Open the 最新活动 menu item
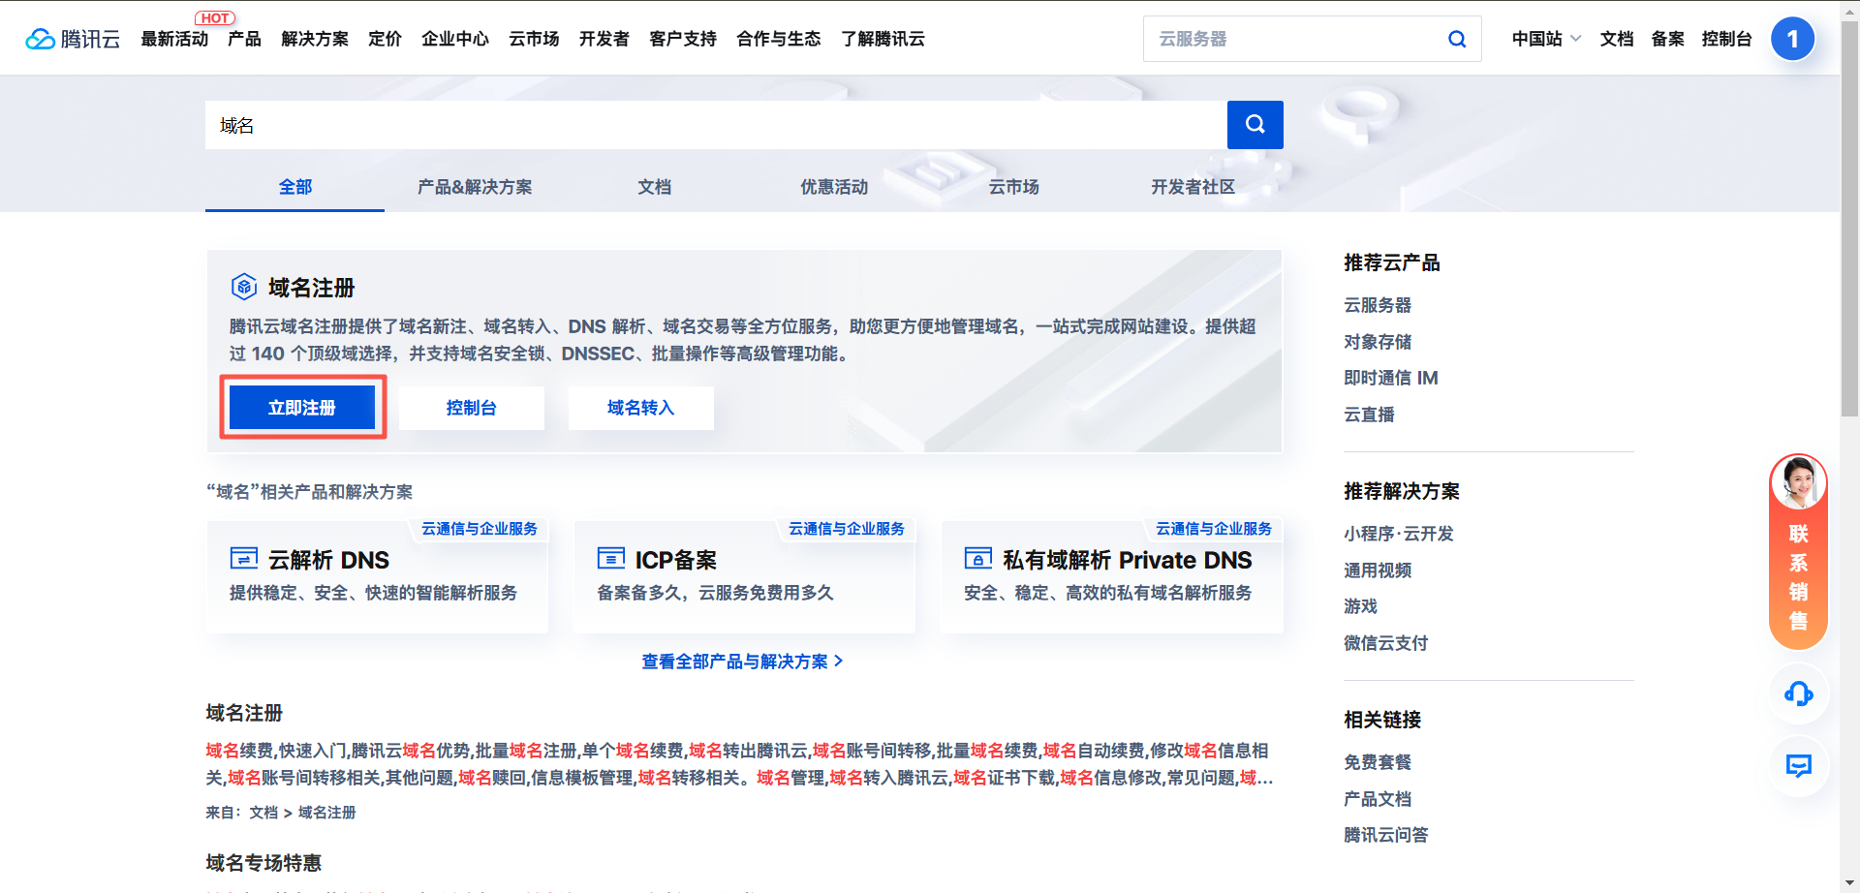Image resolution: width=1860 pixels, height=893 pixels. 174,39
